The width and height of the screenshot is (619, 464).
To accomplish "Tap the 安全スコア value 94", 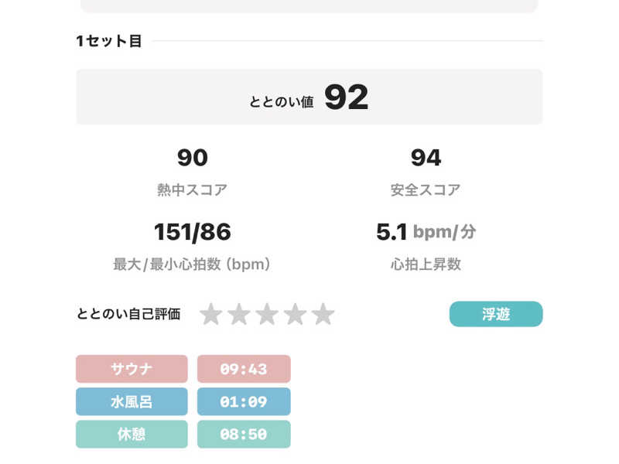I will 426,158.
